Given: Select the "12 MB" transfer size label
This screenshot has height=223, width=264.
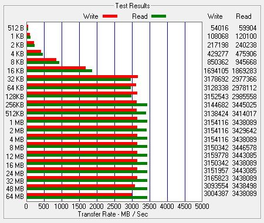Looking at the screenshot, I should pyautogui.click(x=15, y=157).
